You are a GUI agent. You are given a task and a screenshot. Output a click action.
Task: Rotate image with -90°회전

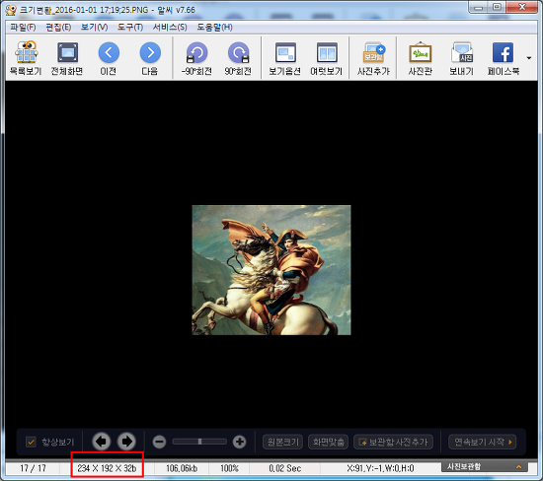196,58
